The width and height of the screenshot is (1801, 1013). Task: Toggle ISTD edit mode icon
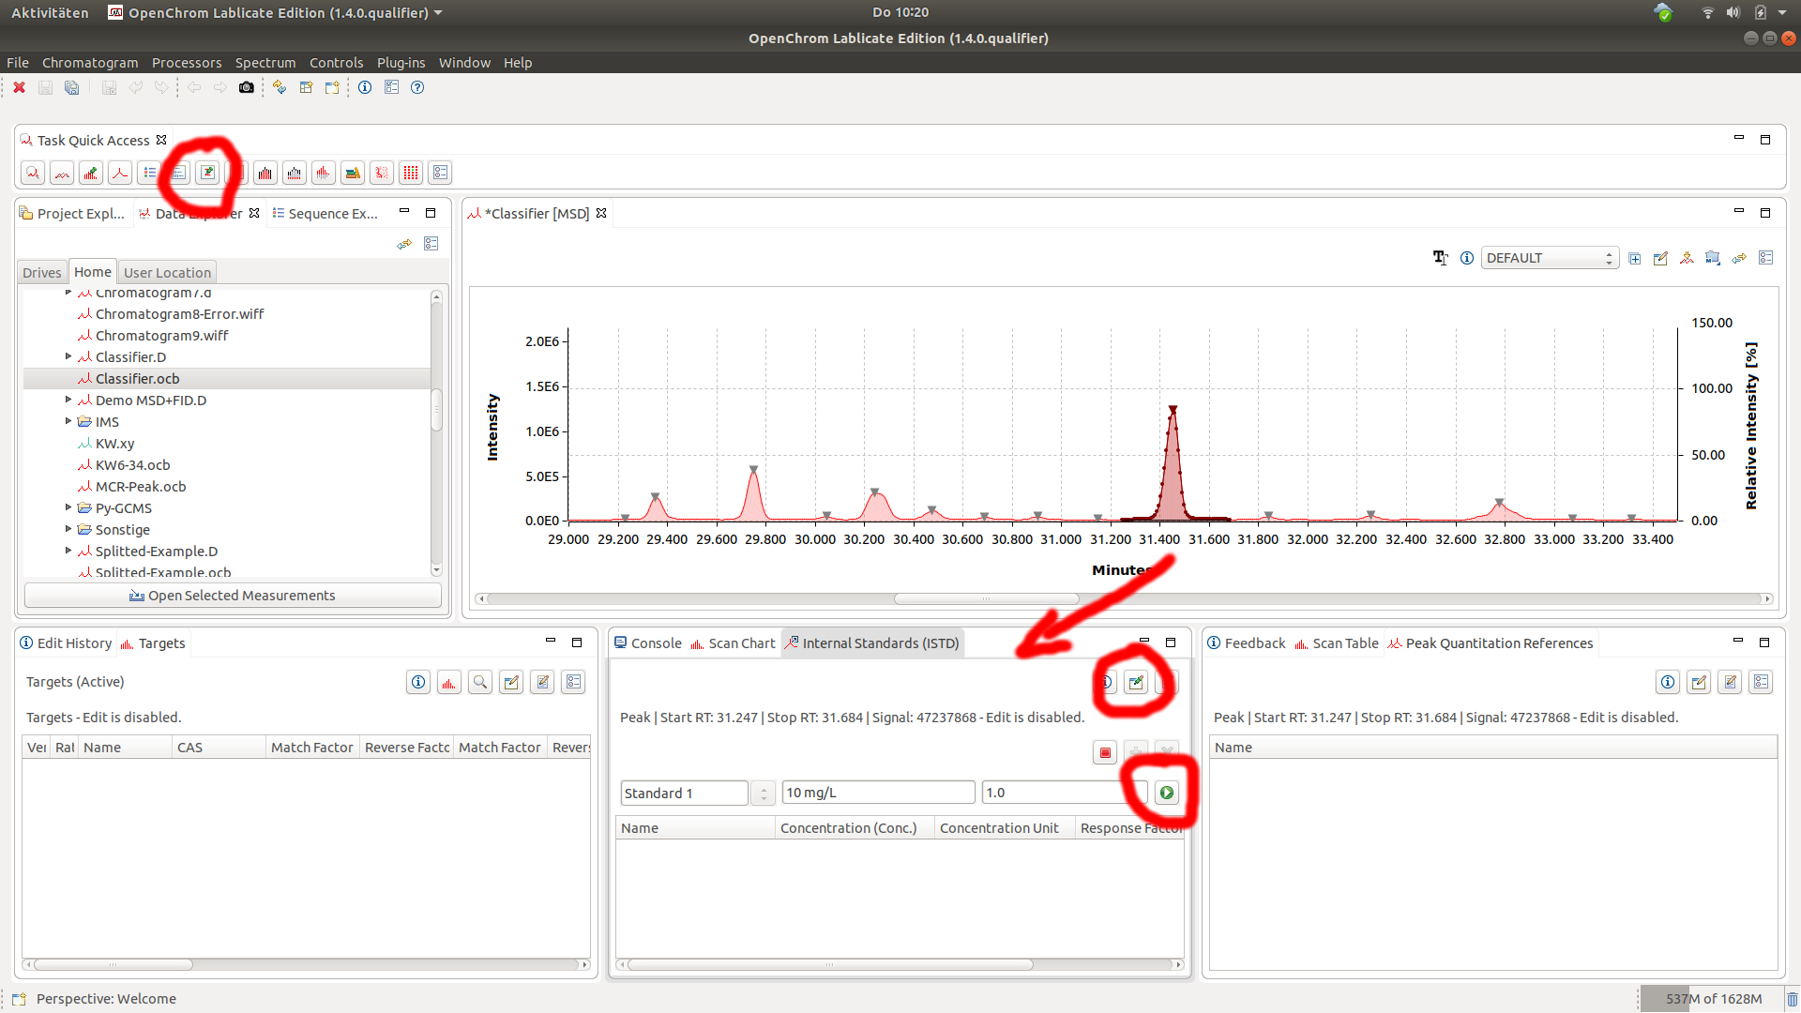1136,682
